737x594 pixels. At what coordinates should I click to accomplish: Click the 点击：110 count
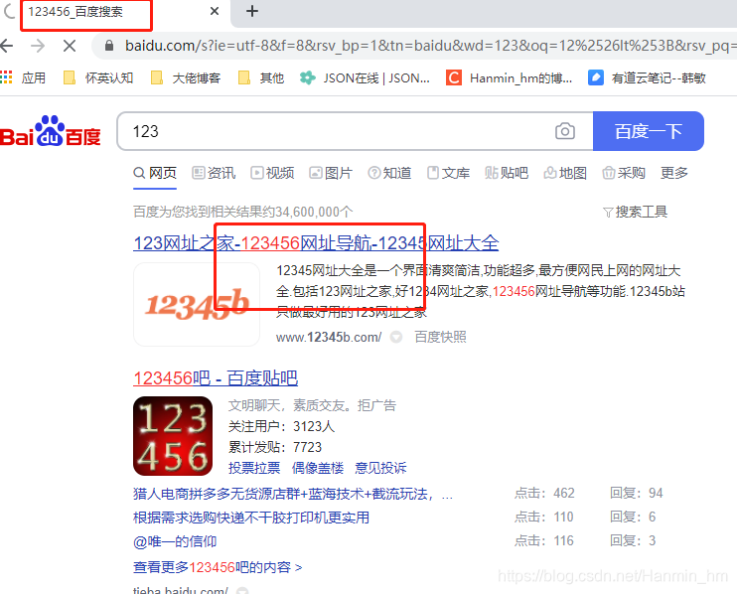click(544, 517)
